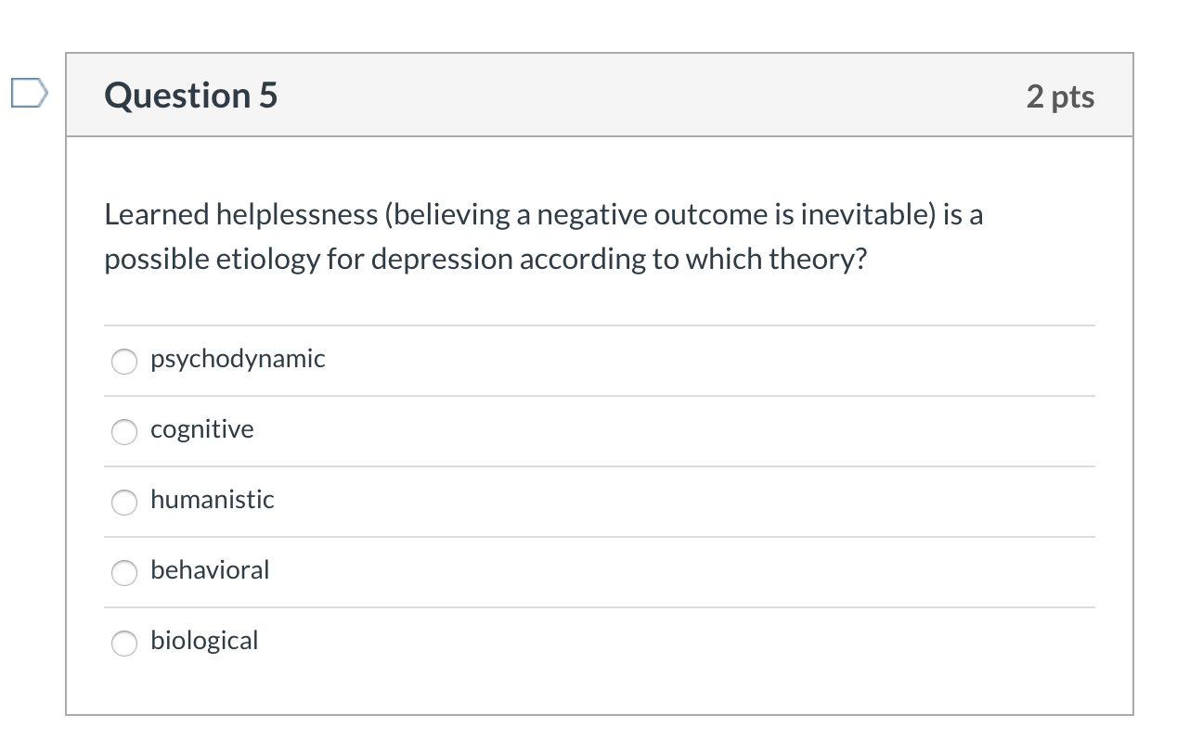Screen dimensions: 1177x753
Task: Select the biological radio button
Action: point(124,643)
